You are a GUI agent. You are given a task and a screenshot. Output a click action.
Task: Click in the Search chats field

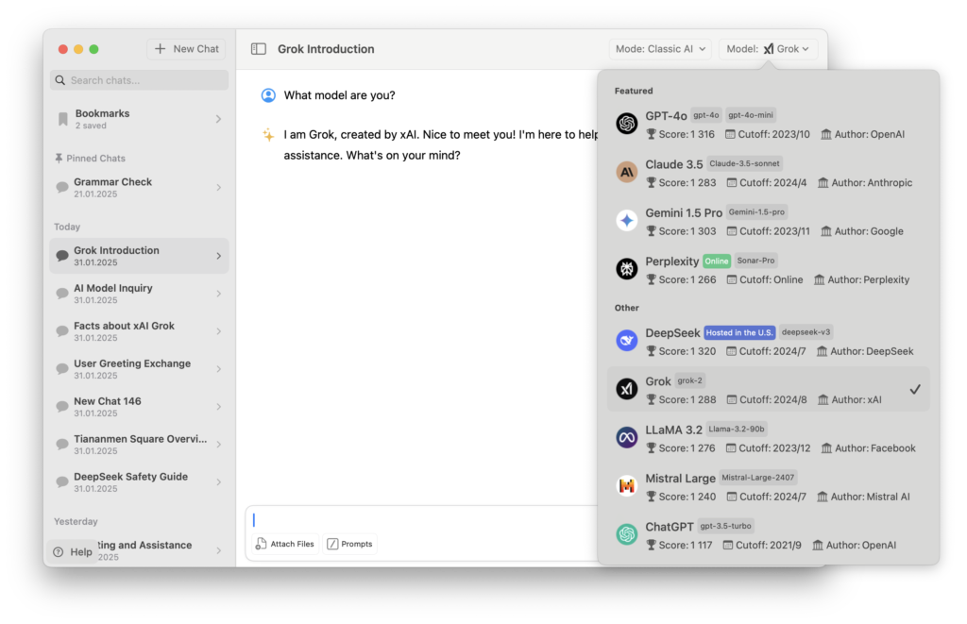140,80
